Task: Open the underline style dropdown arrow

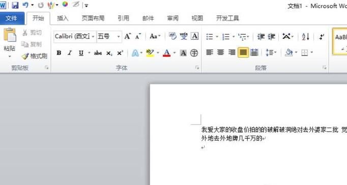Action: (x=89, y=52)
